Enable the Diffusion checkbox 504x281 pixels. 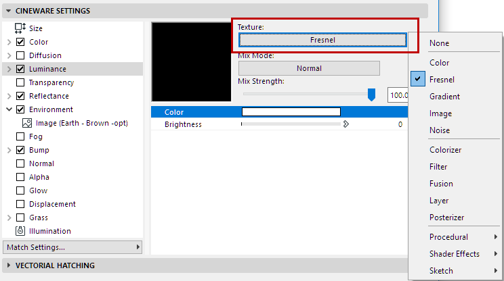tap(20, 55)
